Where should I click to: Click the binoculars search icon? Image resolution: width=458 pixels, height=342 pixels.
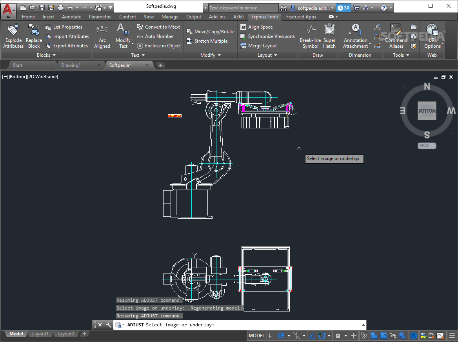[x=284, y=8]
